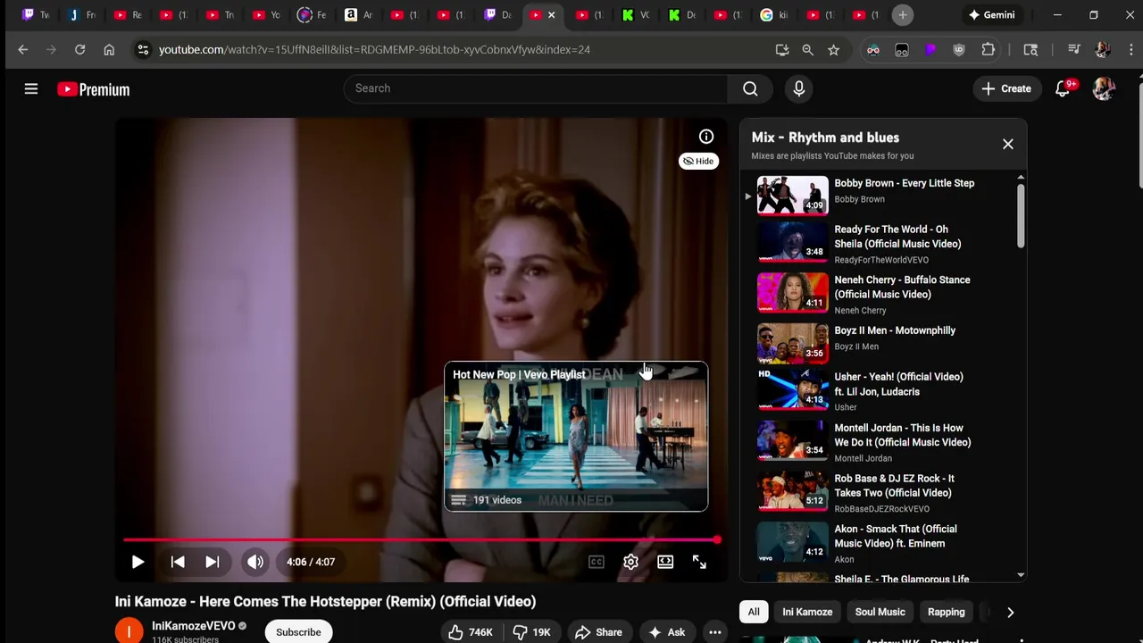1143x643 pixels.
Task: Open the Extensions puzzle icon
Action: coord(988,50)
